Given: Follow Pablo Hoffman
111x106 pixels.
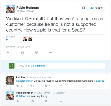Looking at the screenshot, I should (96, 8).
